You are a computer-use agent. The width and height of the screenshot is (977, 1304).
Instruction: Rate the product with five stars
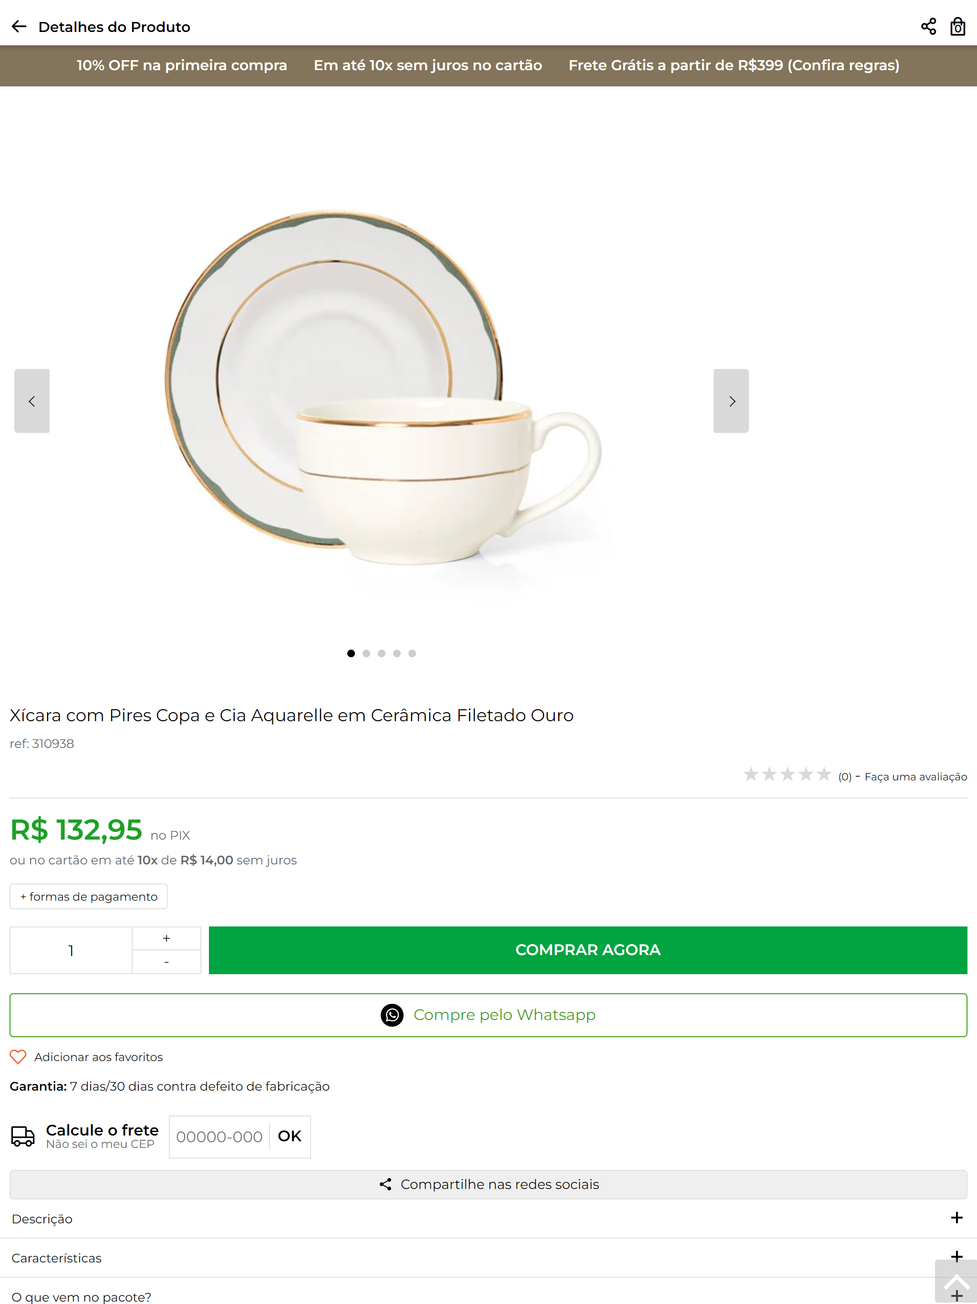tap(824, 774)
